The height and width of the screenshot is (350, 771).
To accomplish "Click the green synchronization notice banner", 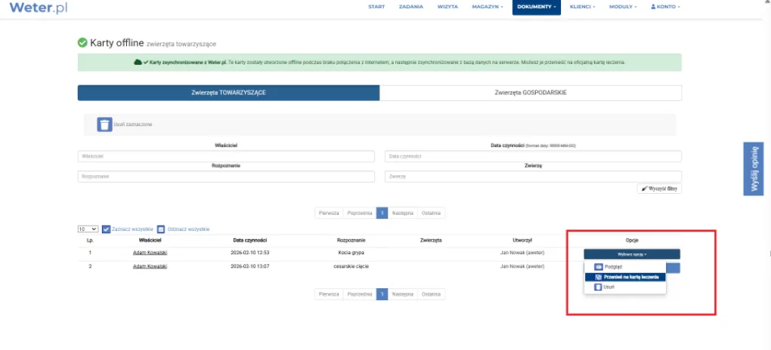I will tap(379, 63).
